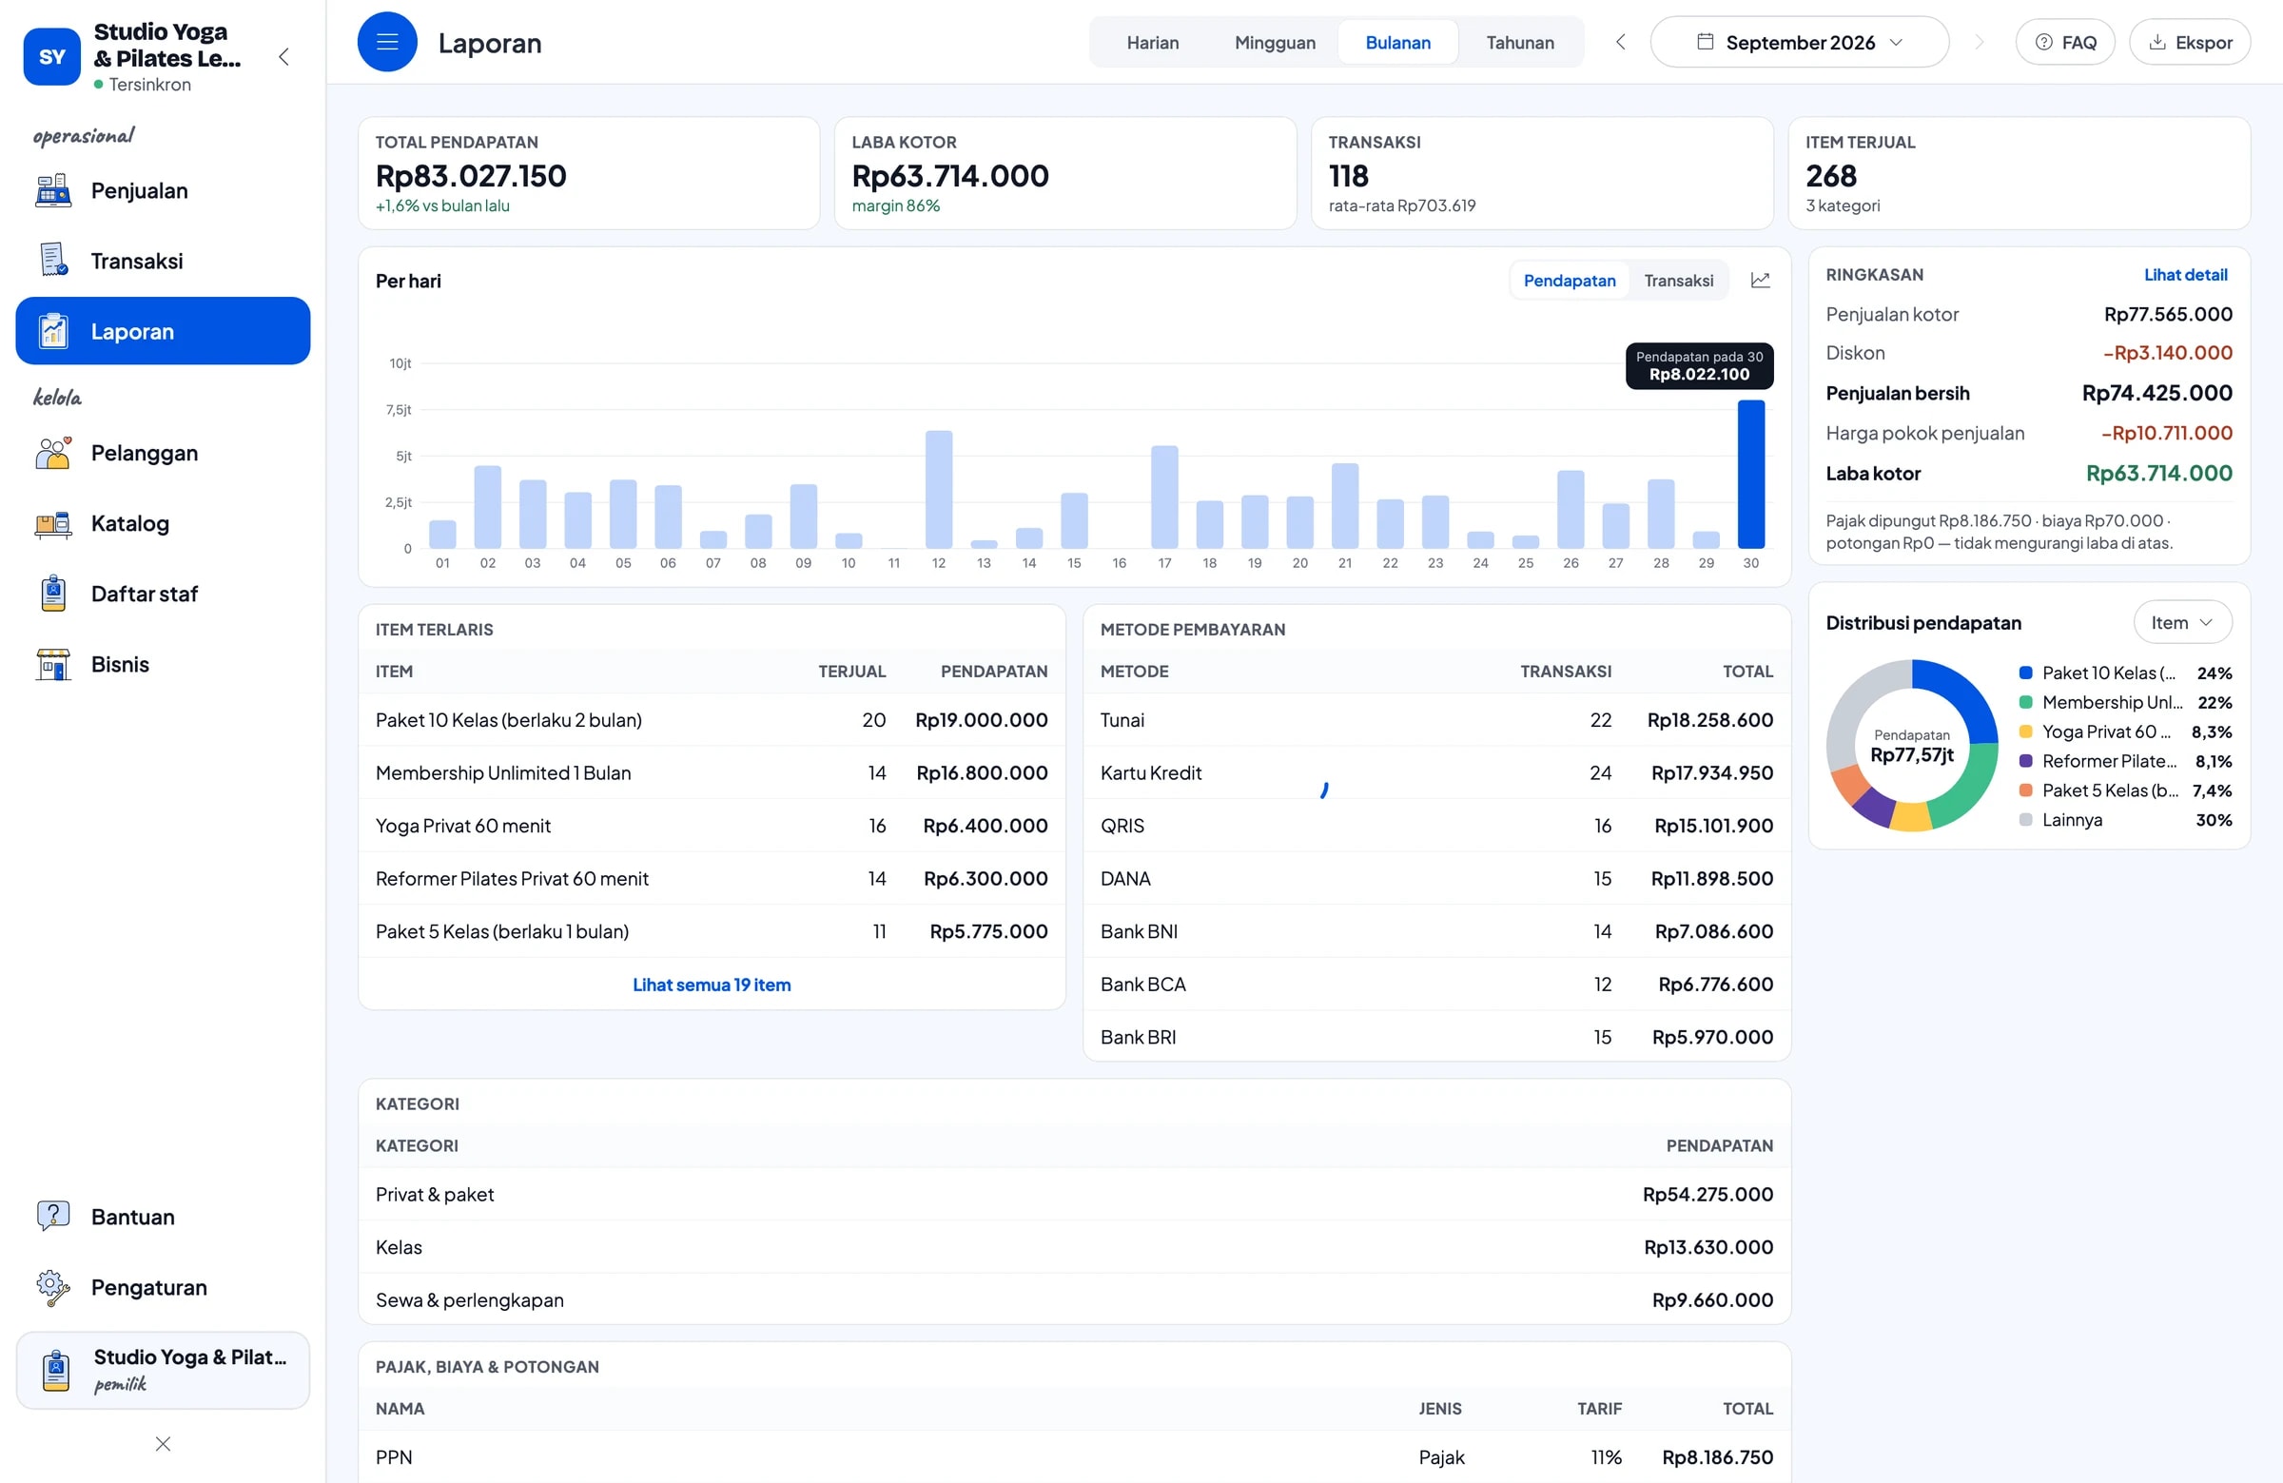Click the SY studio logo badge
The height and width of the screenshot is (1483, 2283).
(51, 56)
